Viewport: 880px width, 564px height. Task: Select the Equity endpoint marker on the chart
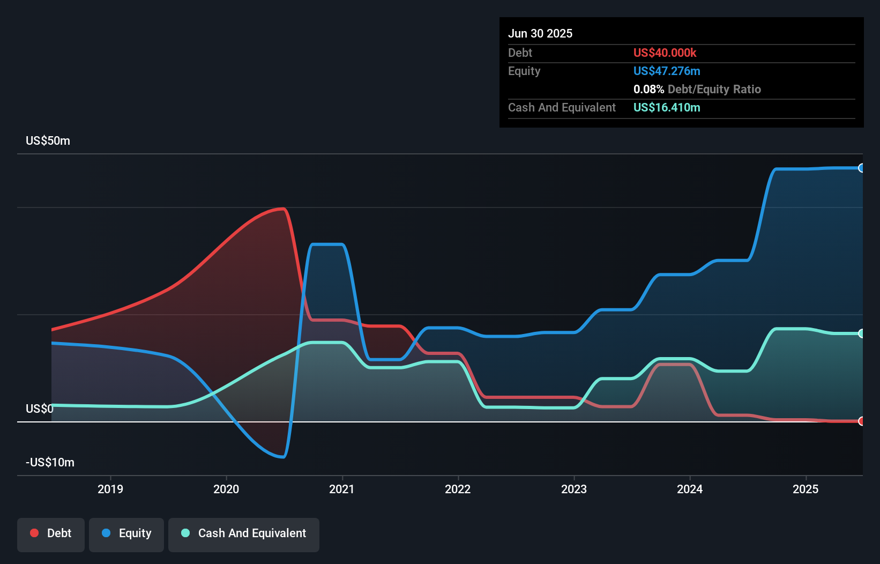point(862,168)
